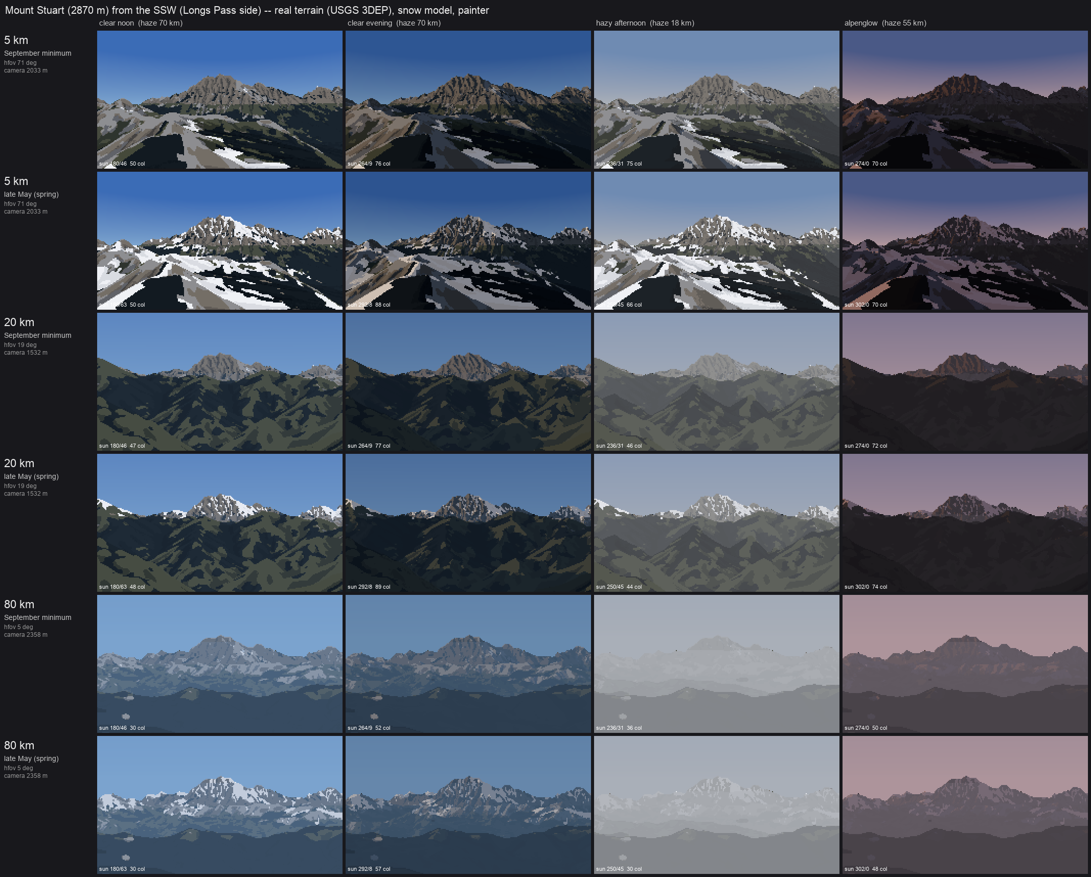The width and height of the screenshot is (1091, 877).
Task: Click the 'late May (spring)' label under the second 5 km heading
Action: point(31,194)
